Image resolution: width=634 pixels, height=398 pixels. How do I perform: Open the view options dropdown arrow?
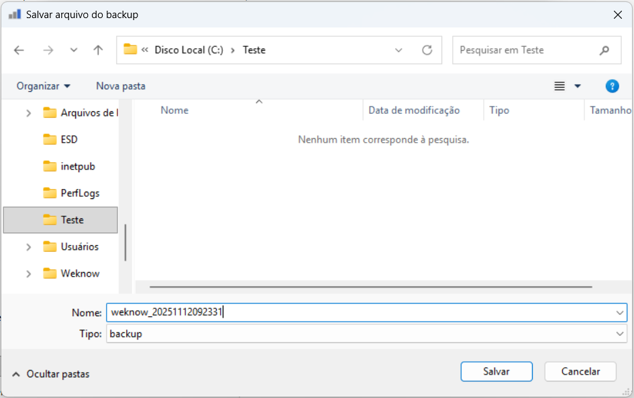point(578,86)
